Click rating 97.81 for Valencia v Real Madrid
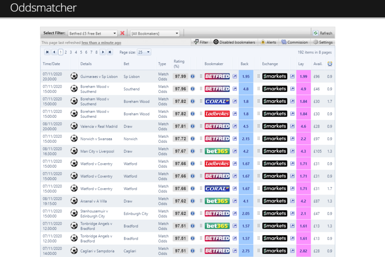This screenshot has width=385, height=257. (x=180, y=126)
